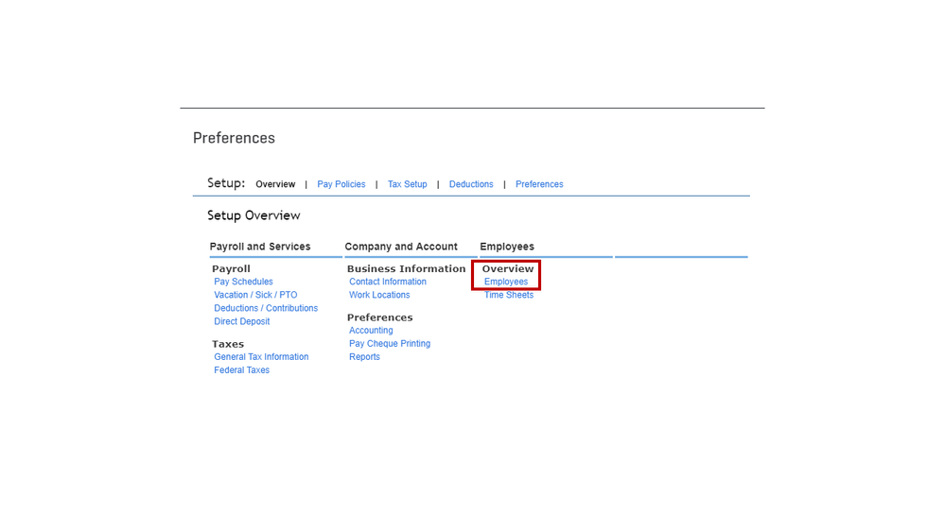Click the Employees link under Overview
Image resolution: width=945 pixels, height=531 pixels.
pos(506,282)
